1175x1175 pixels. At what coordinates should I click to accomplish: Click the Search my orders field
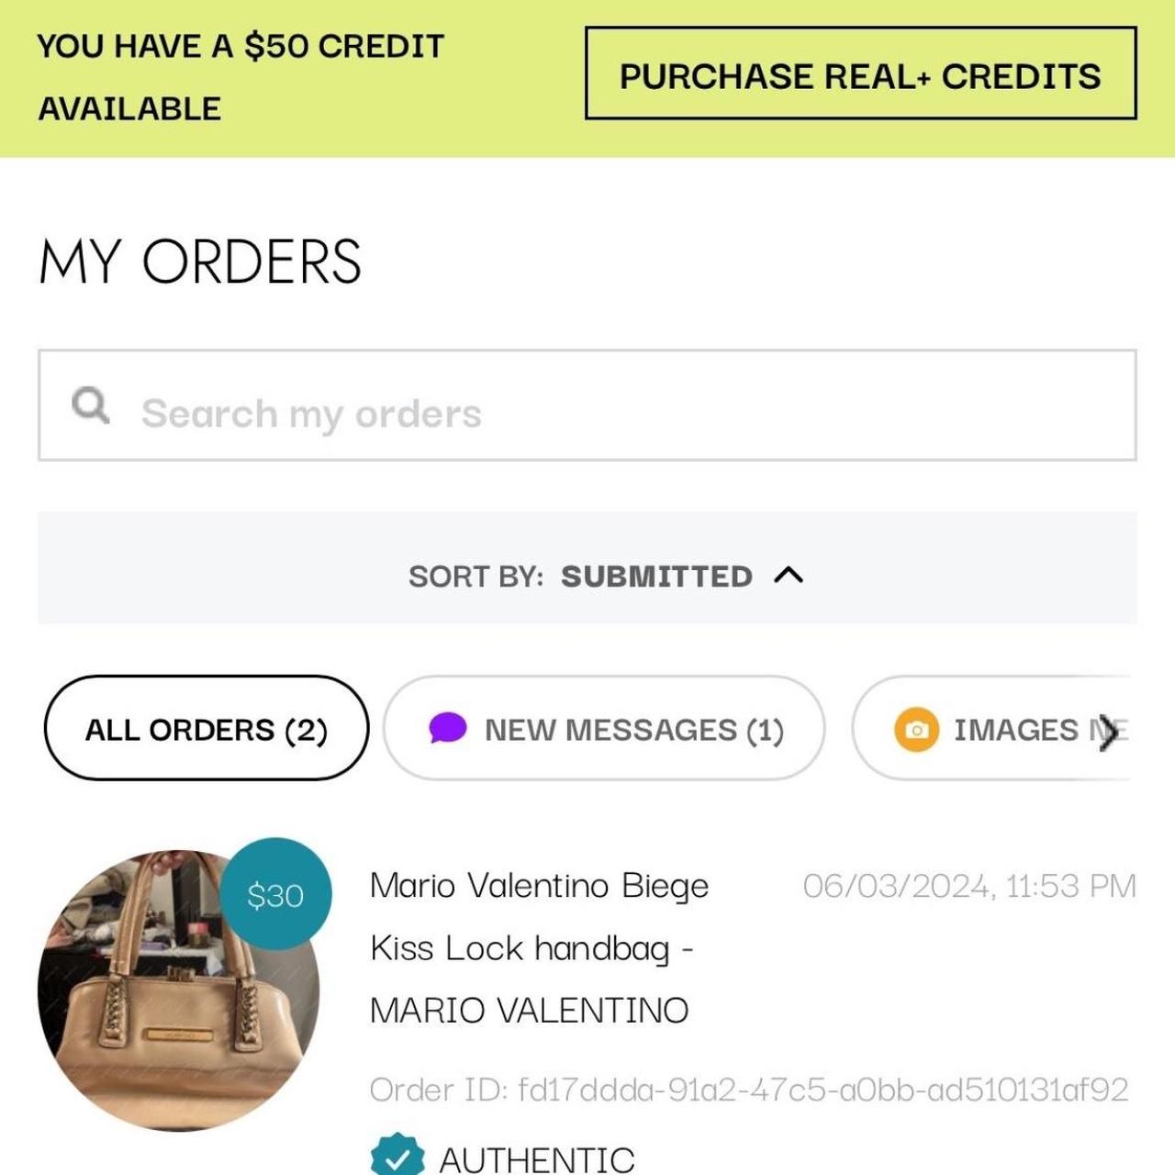(x=587, y=405)
